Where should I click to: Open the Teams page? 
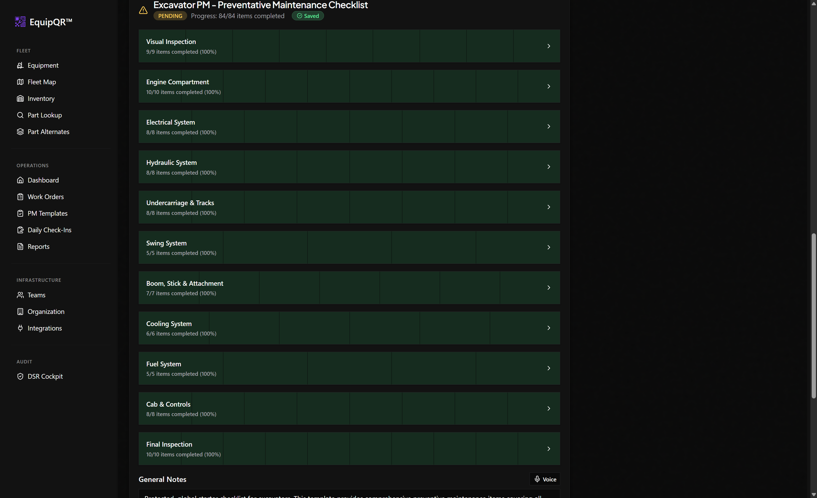pos(36,295)
